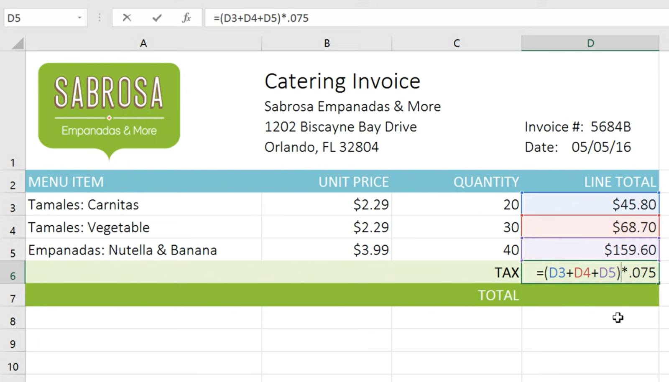Select row 3 header
This screenshot has width=669, height=382.
[x=13, y=208]
